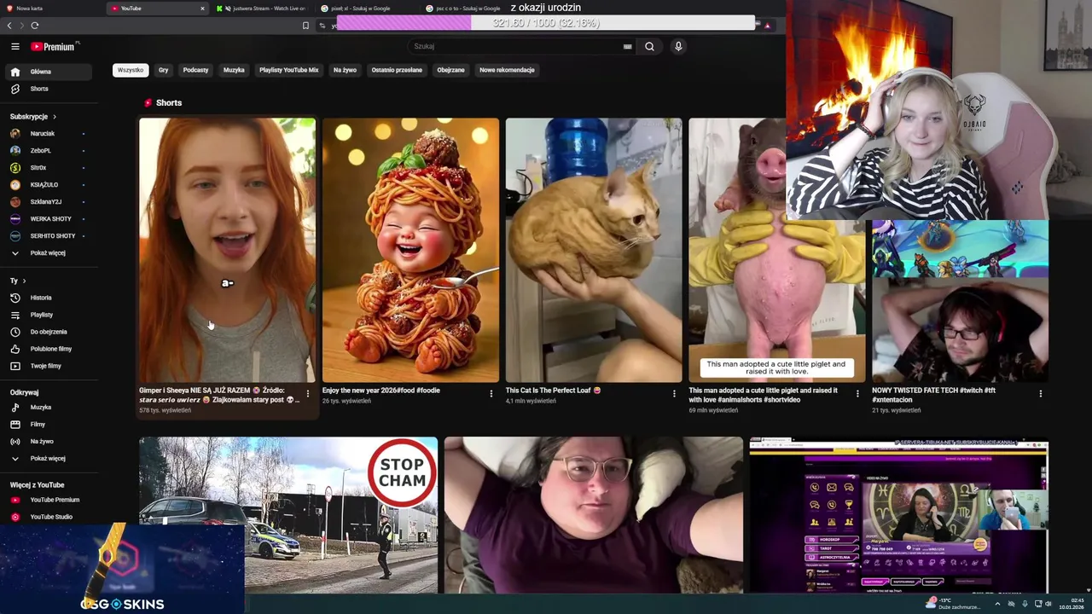Image resolution: width=1092 pixels, height=614 pixels.
Task: Open the taskbar clock showing 02:45
Action: [x=1071, y=604]
